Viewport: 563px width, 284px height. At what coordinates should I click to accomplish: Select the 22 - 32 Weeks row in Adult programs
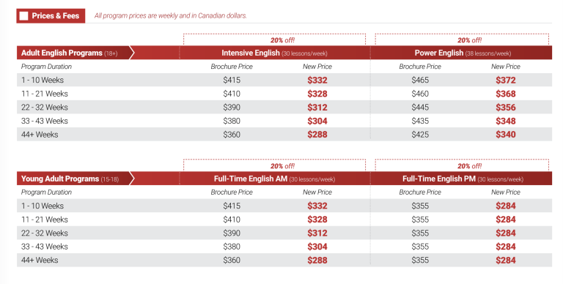coord(284,107)
